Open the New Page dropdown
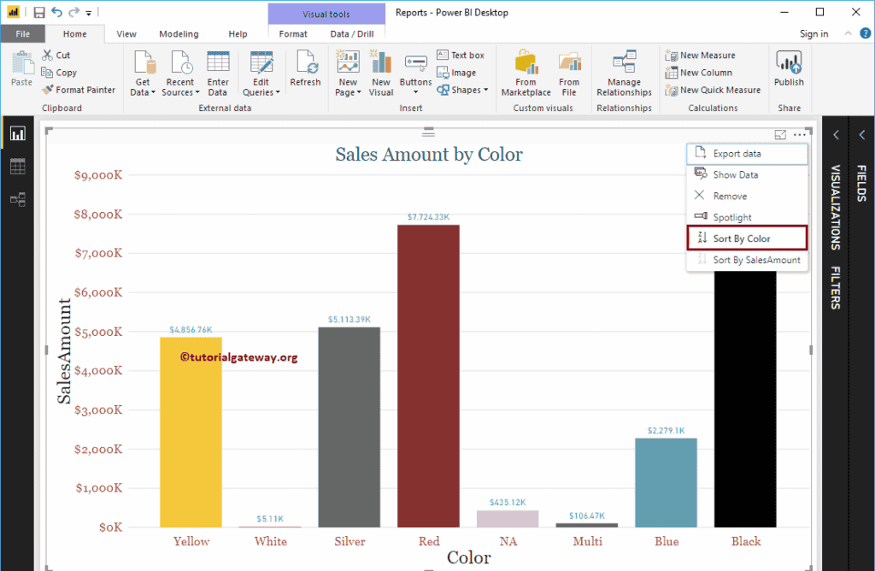 pos(348,74)
